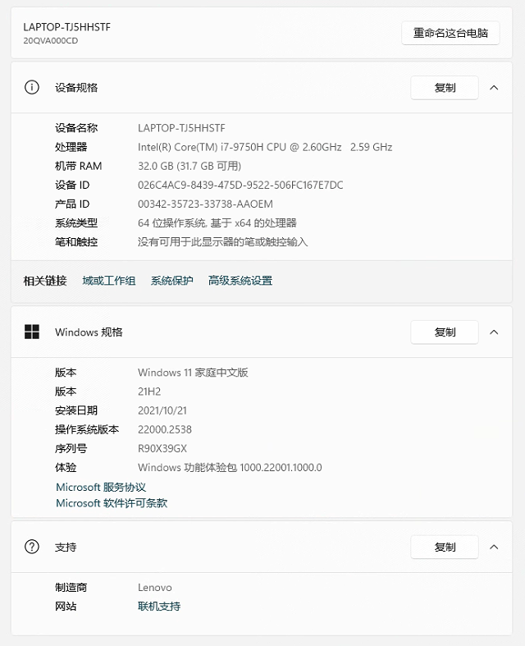The height and width of the screenshot is (646, 525).
Task: Open Microsoft 软件许可条款 link
Action: pos(112,503)
